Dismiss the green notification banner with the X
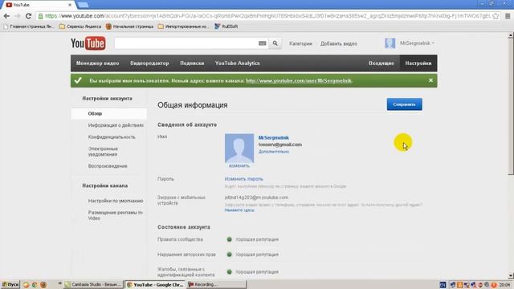The width and height of the screenshot is (514, 289). tap(430, 80)
